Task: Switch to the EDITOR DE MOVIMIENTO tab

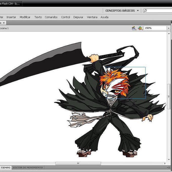Action: pyautogui.click(x=28, y=168)
